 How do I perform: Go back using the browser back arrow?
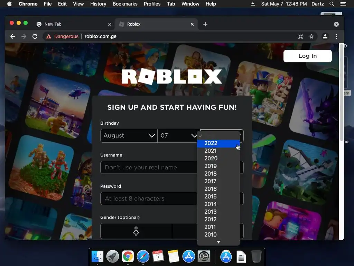(13, 36)
